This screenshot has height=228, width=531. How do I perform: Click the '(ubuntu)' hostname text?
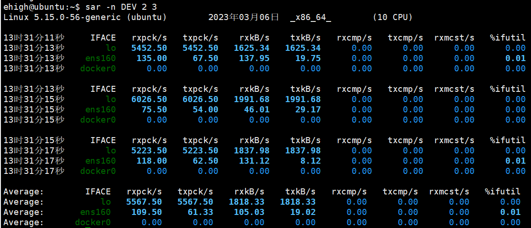coord(146,17)
